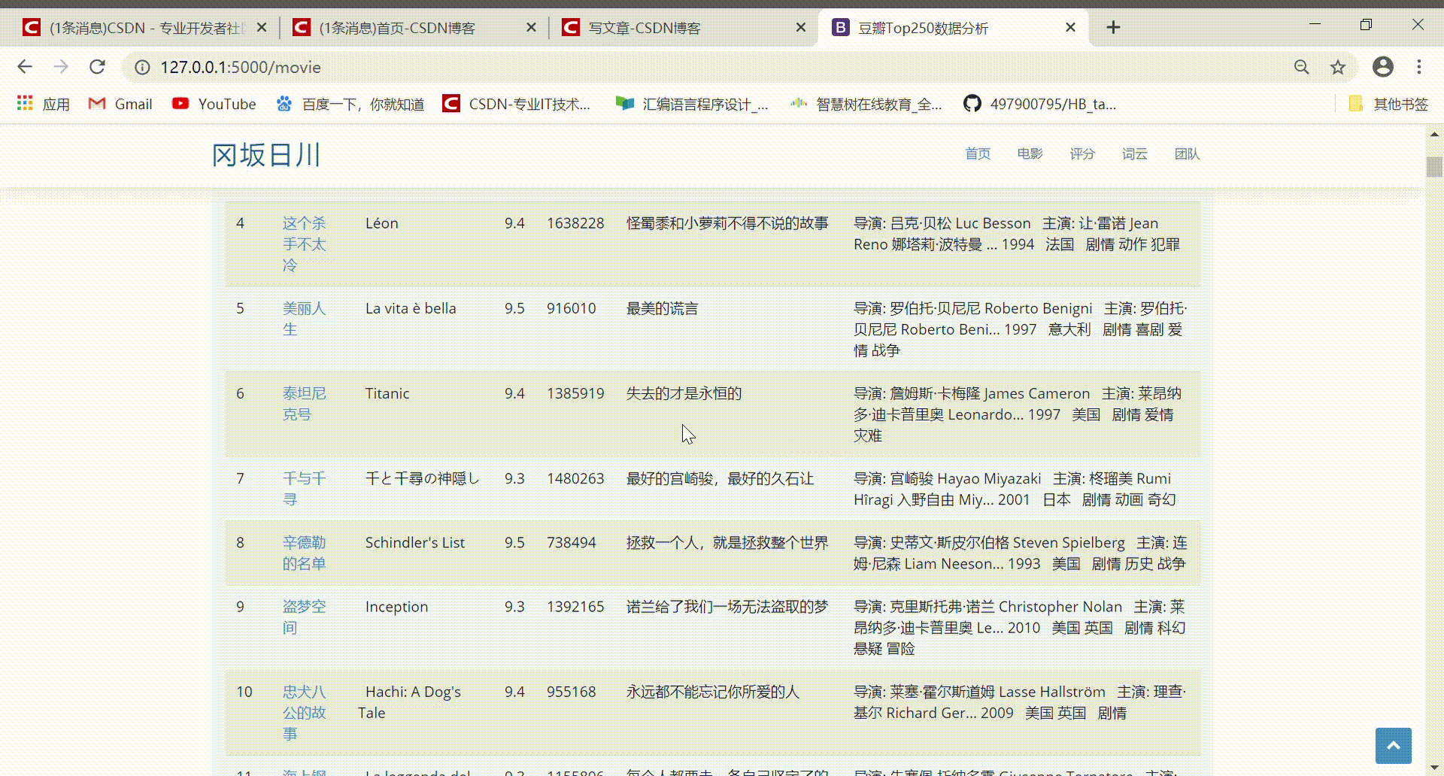Select the foreign title Inception

pos(396,607)
